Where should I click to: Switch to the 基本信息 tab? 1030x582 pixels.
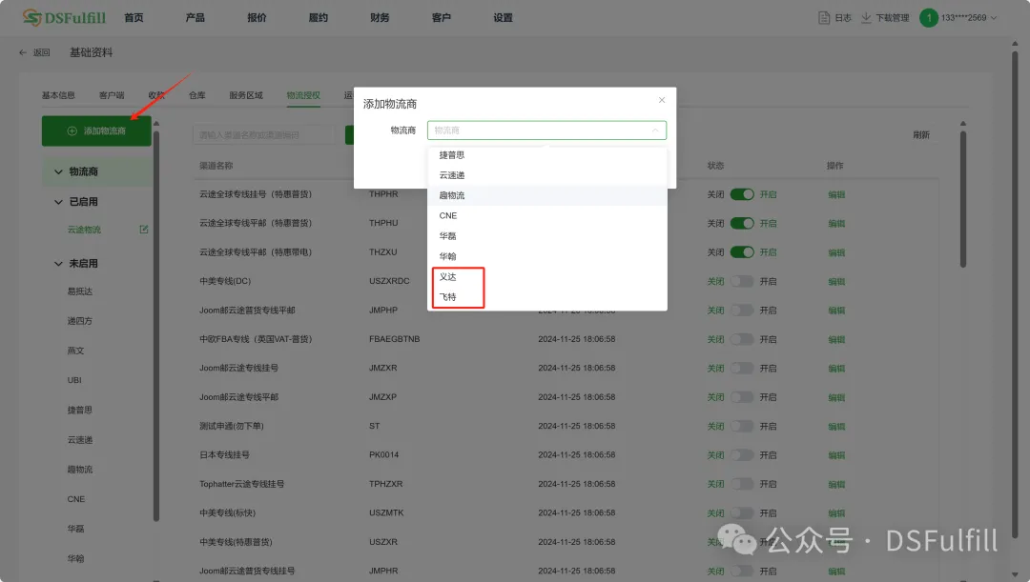58,96
